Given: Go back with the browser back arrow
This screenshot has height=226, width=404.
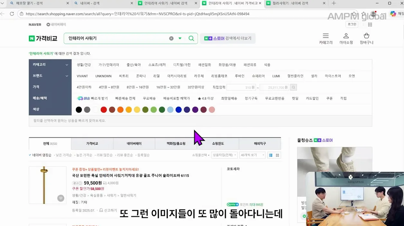Looking at the screenshot, I should pyautogui.click(x=3, y=14).
